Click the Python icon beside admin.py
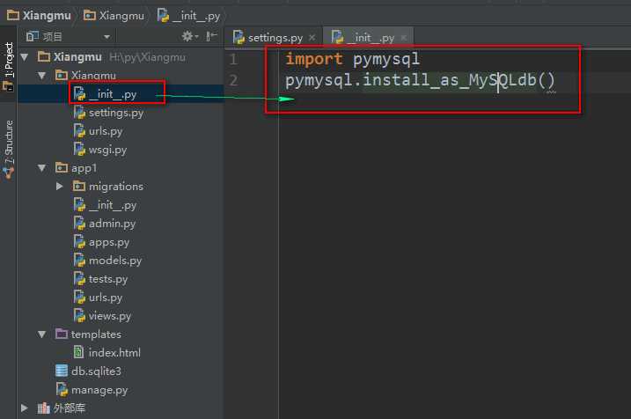Image resolution: width=631 pixels, height=419 pixels. click(x=79, y=224)
